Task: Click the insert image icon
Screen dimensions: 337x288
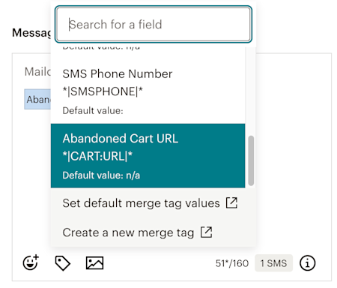Action: pos(94,263)
